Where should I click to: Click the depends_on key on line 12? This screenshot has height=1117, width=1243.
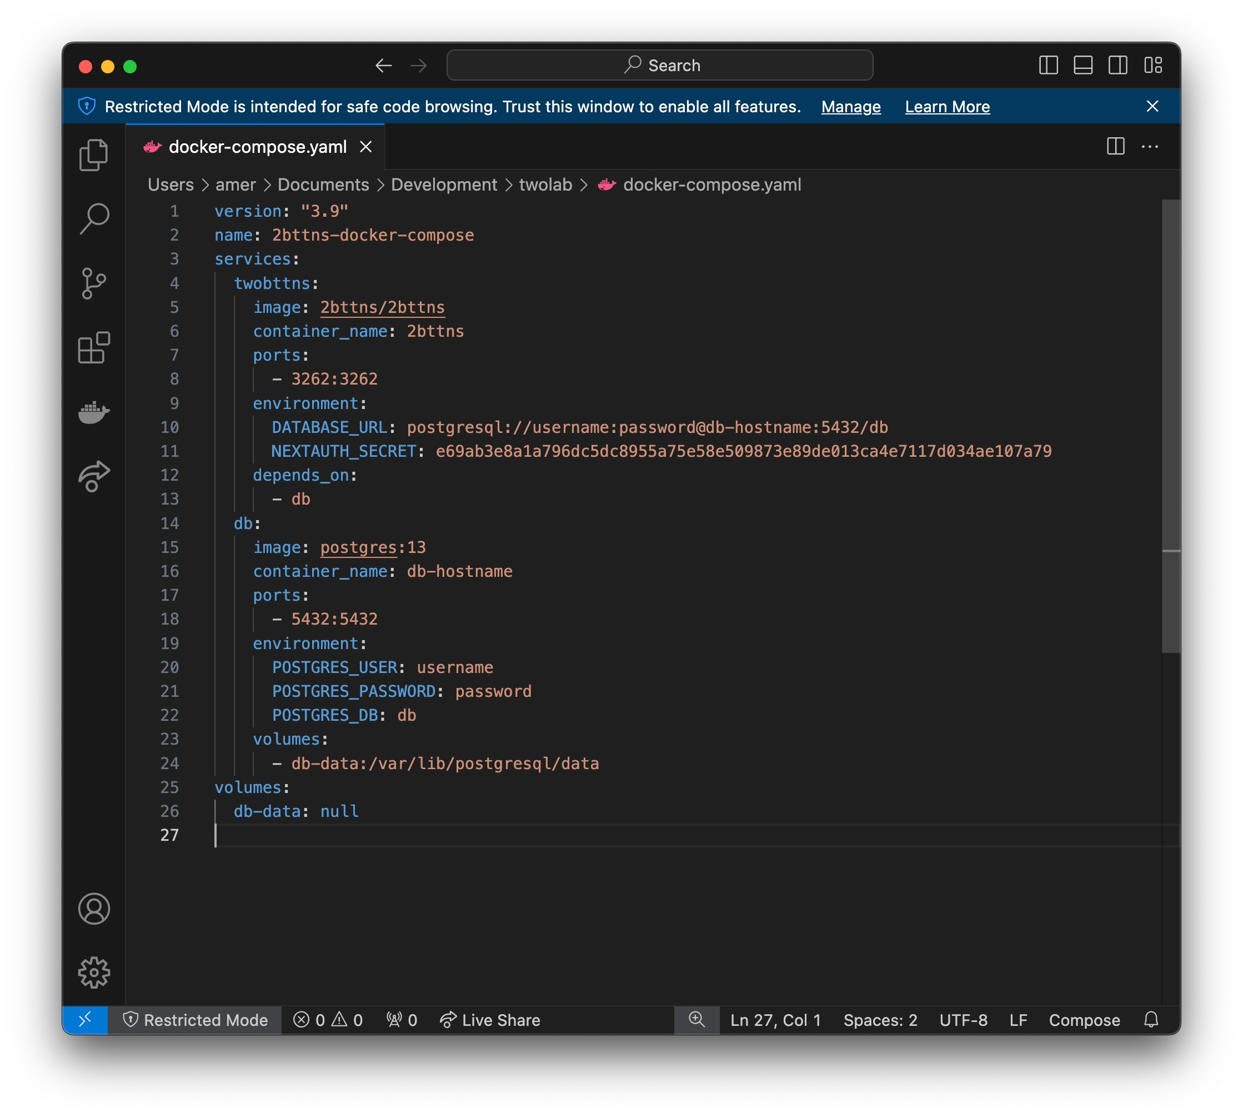point(301,475)
